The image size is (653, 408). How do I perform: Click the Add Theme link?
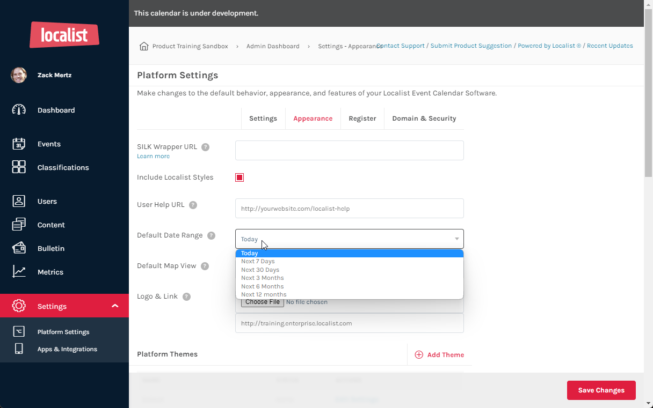click(446, 355)
